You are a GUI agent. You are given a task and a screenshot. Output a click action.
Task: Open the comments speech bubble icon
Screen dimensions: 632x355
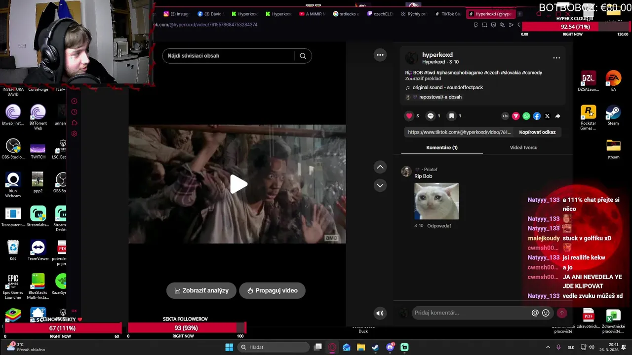click(x=431, y=116)
